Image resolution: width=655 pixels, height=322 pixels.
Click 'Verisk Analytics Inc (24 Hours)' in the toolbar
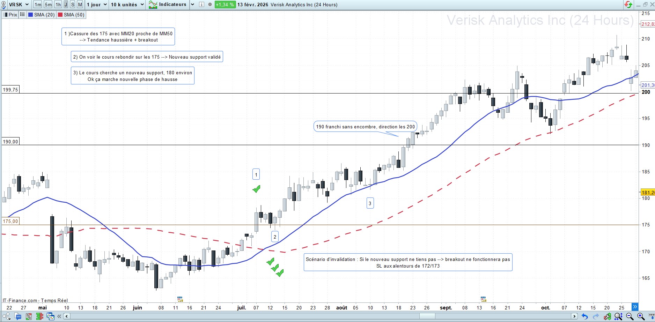304,5
